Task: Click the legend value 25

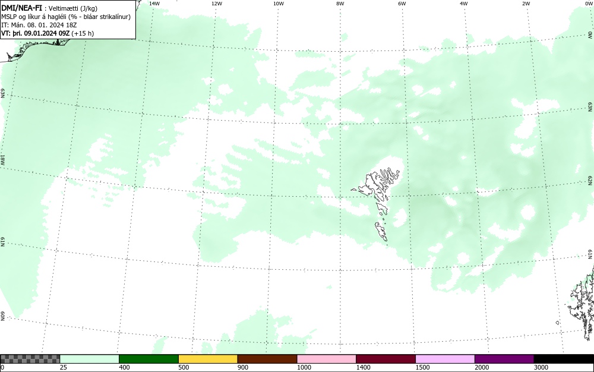Action: point(64,367)
